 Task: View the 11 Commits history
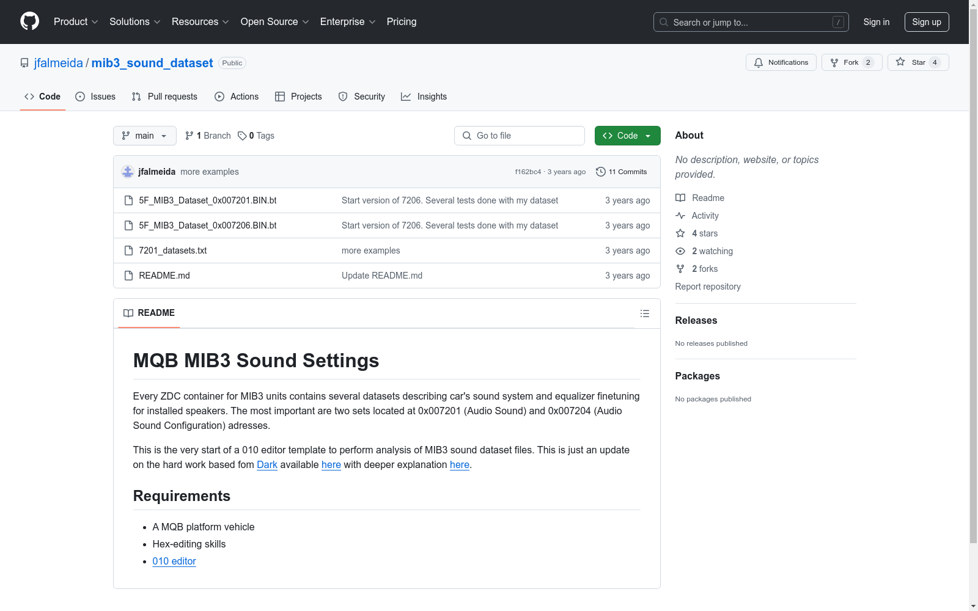621,172
